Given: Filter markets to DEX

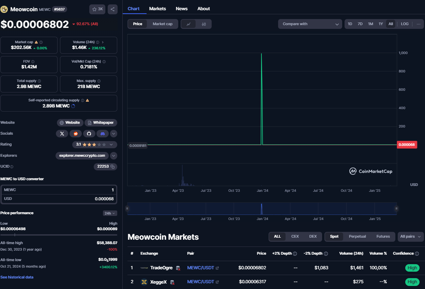Looking at the screenshot, I should [313, 236].
